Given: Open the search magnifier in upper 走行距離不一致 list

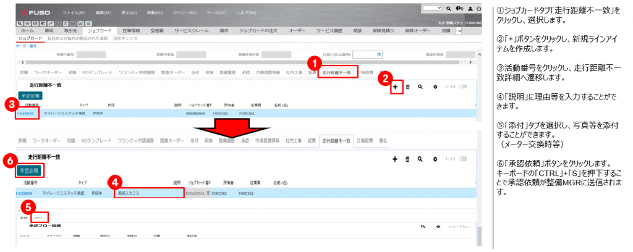Looking at the screenshot, I should pyautogui.click(x=420, y=88).
